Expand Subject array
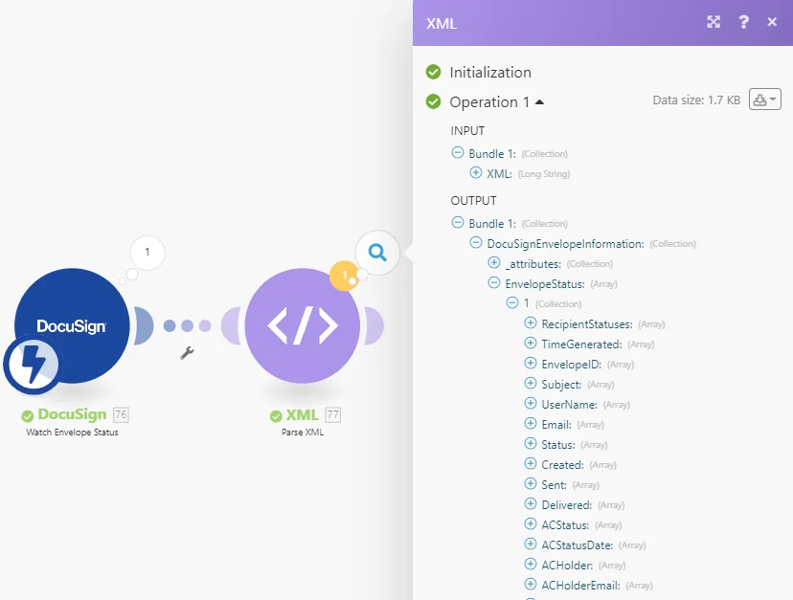Image resolution: width=793 pixels, height=600 pixels. [530, 383]
